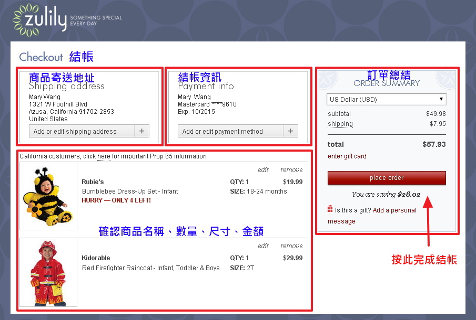Viewport: 476px width, 320px height.
Task: Click 'HURRY — ONLY 4 LEFT!' notice
Action: (x=116, y=200)
